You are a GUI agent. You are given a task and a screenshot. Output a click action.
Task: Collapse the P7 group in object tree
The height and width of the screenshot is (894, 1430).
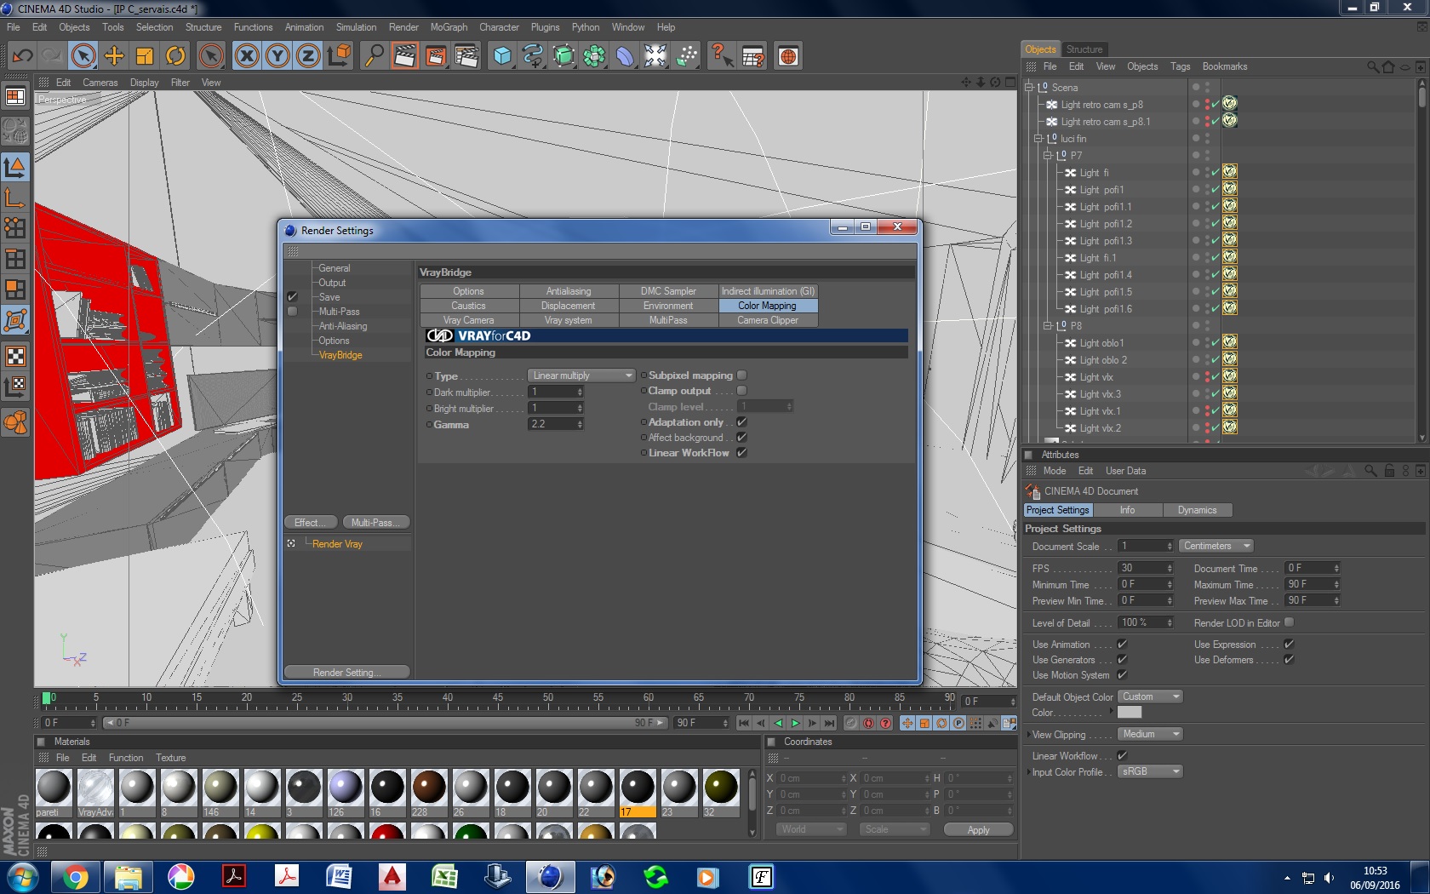[1048, 156]
